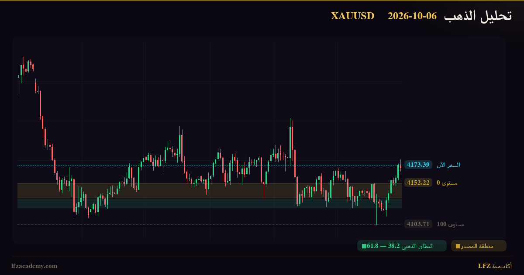The height and width of the screenshot is (275, 524).
Task: Click the منطقة المصدر legend badge
Action: pyautogui.click(x=479, y=246)
